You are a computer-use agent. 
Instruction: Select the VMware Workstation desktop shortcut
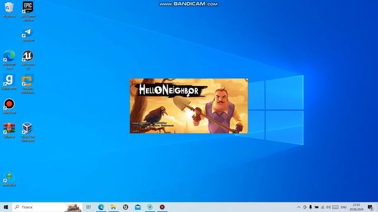point(28,84)
